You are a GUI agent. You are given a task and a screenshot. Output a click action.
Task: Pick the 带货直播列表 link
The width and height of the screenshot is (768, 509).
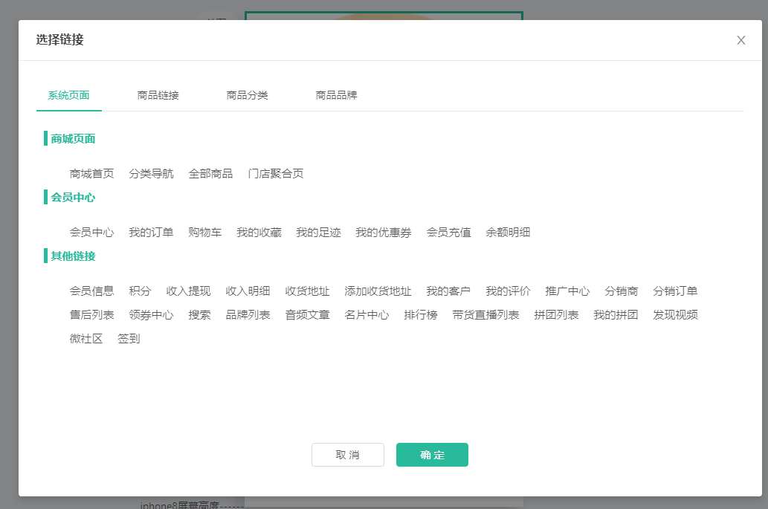(x=485, y=315)
